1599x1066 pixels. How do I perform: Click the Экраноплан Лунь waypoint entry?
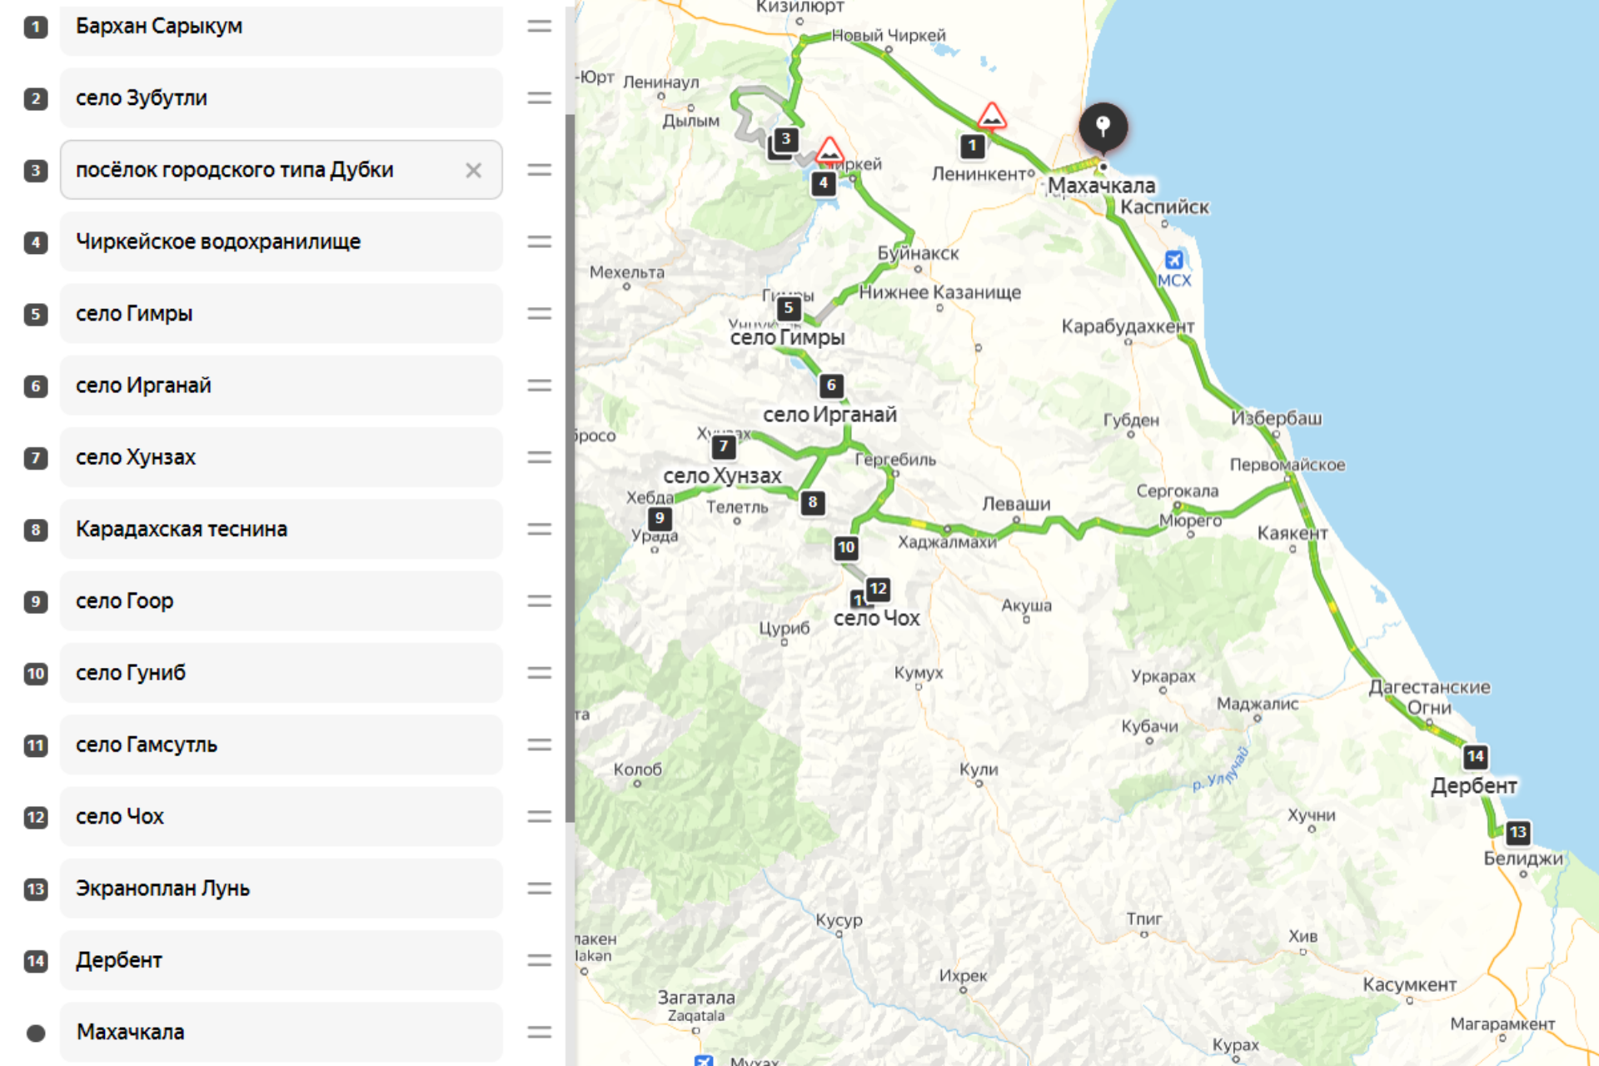pyautogui.click(x=281, y=889)
